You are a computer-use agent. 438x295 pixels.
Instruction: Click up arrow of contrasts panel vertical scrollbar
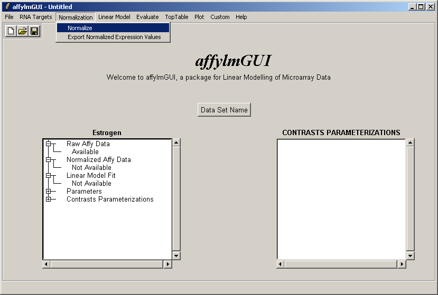410,142
